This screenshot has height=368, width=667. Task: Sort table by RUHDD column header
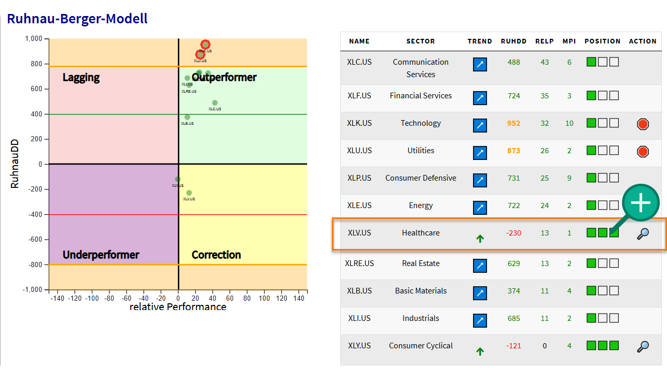513,41
